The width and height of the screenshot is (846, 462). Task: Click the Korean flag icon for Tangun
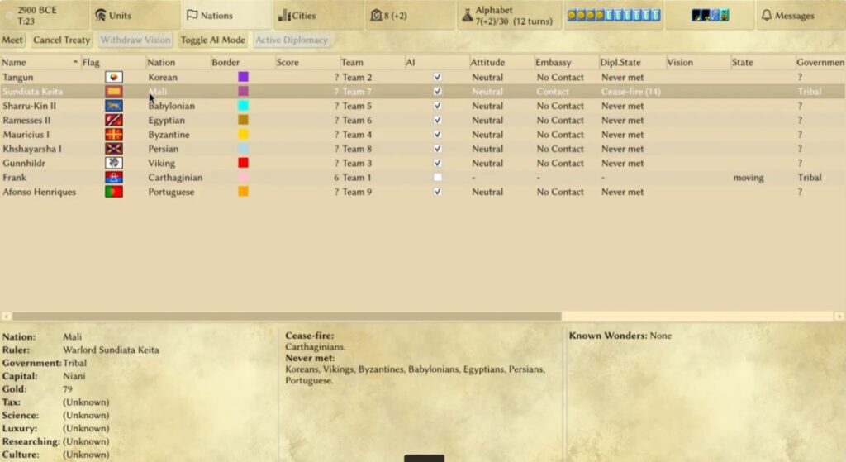(114, 77)
